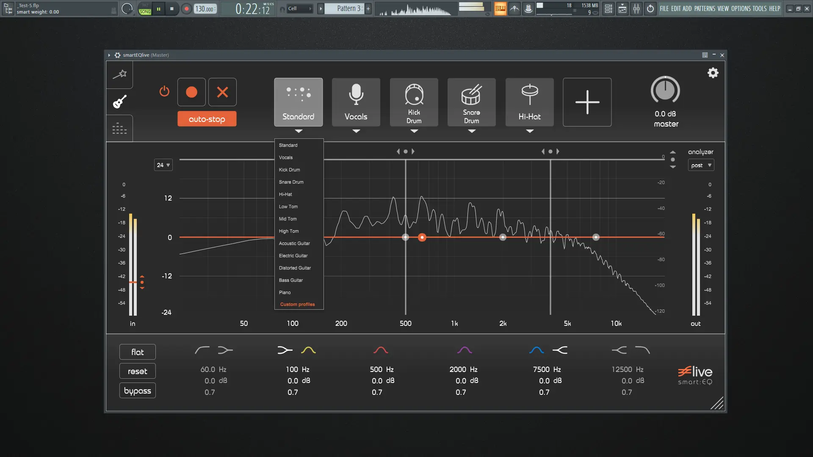This screenshot has width=813, height=457.
Task: Click the plus add profile slot
Action: 587,102
